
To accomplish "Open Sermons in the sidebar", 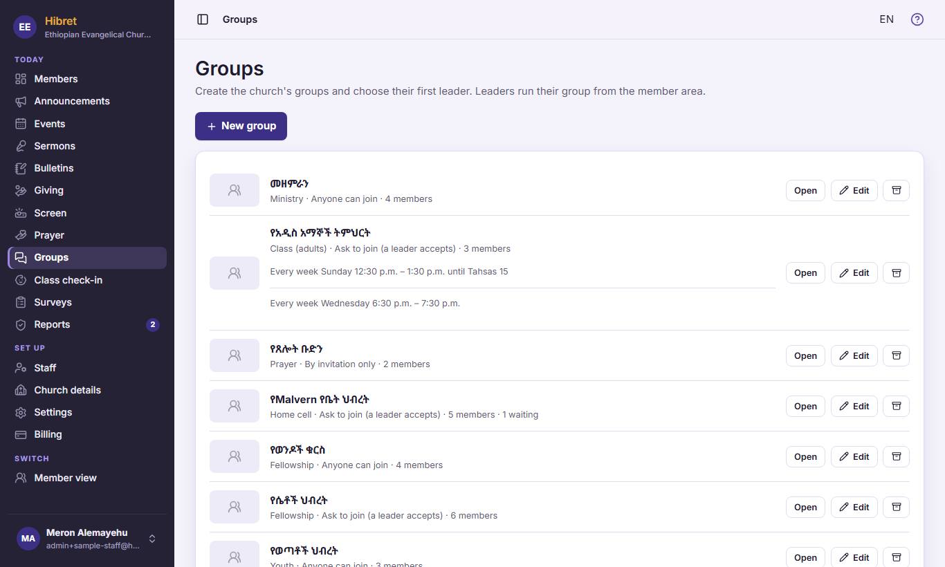I will [87, 146].
